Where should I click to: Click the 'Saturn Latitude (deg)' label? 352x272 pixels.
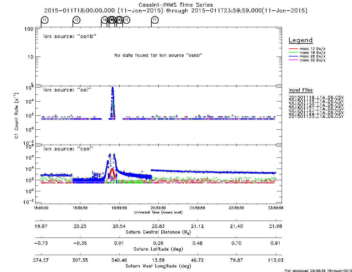tap(158, 249)
